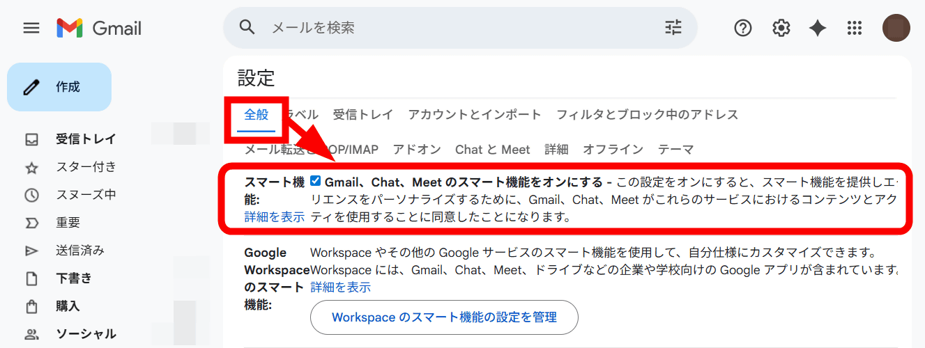Screen dimensions: 925x348
Task: Open the フィルタとブロック中のアドレス tab
Action: (647, 115)
